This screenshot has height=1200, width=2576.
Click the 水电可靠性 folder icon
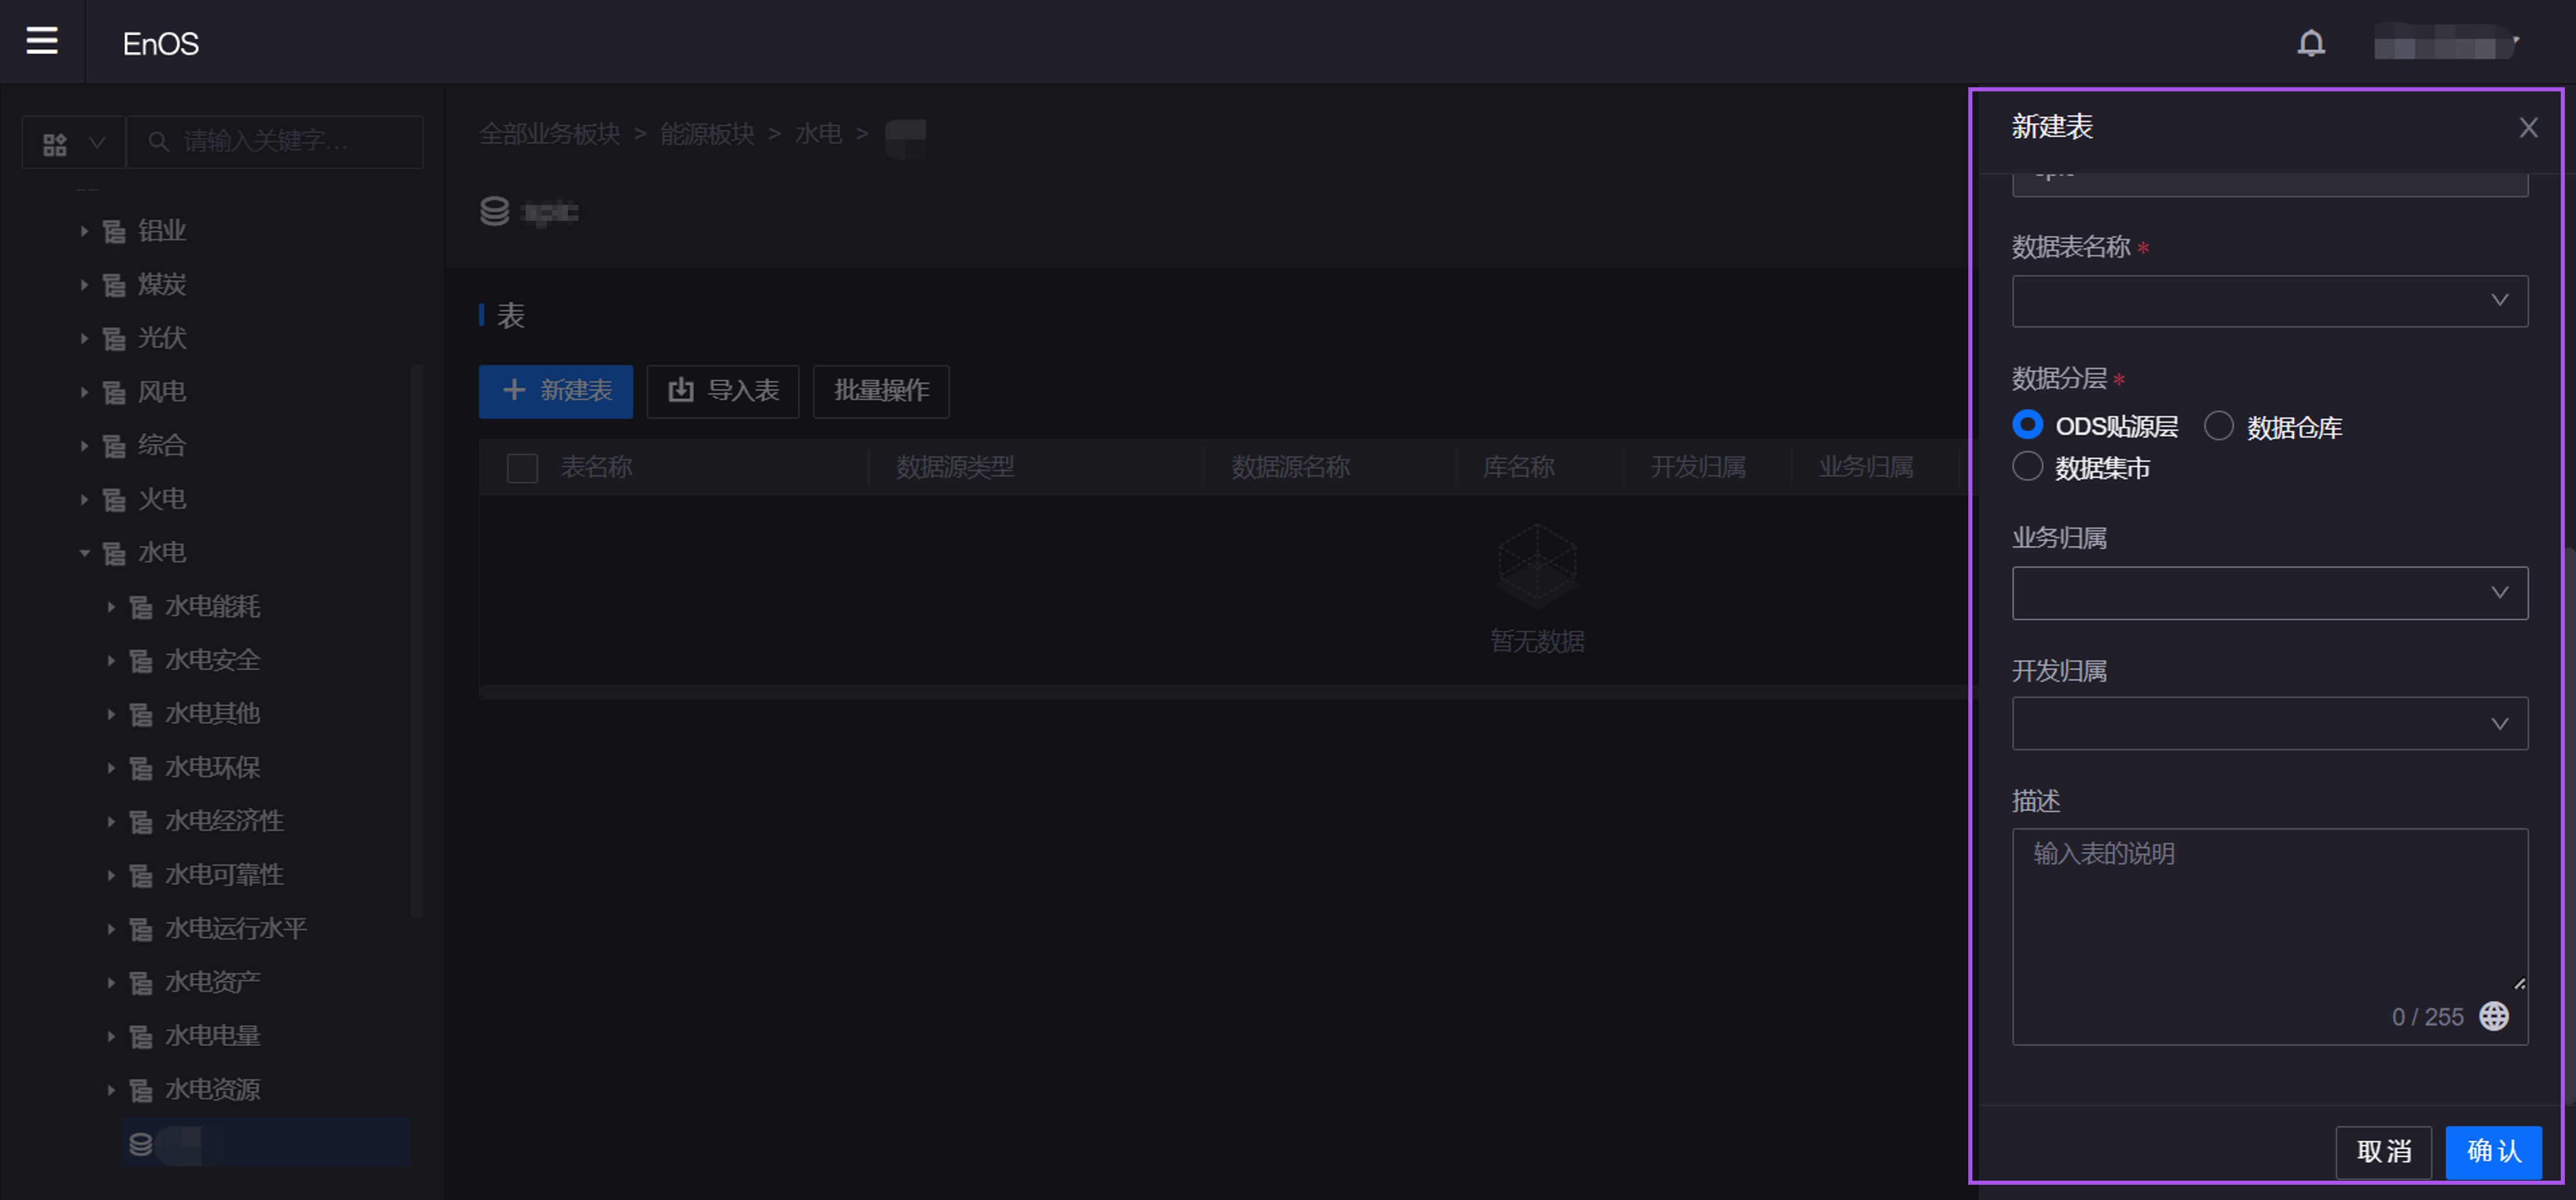tap(141, 876)
